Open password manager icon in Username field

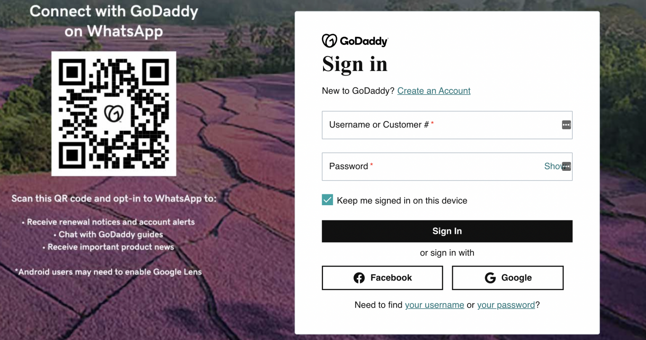(566, 125)
